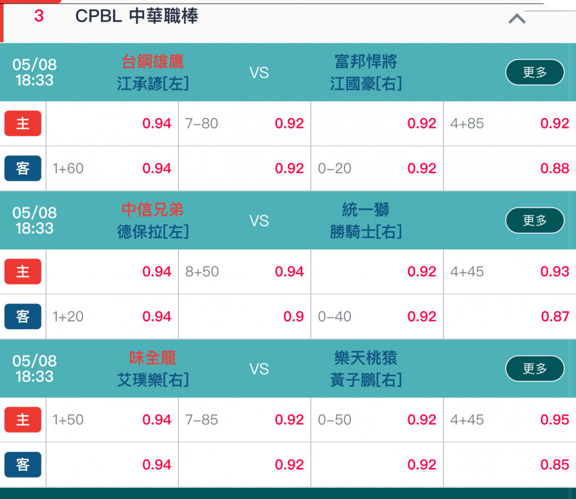Click the 主 badge in 台鋼雄鷹 match
576x499 pixels.
(x=23, y=124)
